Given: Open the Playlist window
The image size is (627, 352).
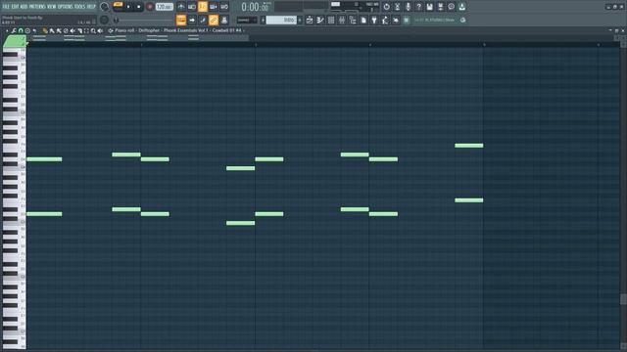Looking at the screenshot, I should coord(310,20).
